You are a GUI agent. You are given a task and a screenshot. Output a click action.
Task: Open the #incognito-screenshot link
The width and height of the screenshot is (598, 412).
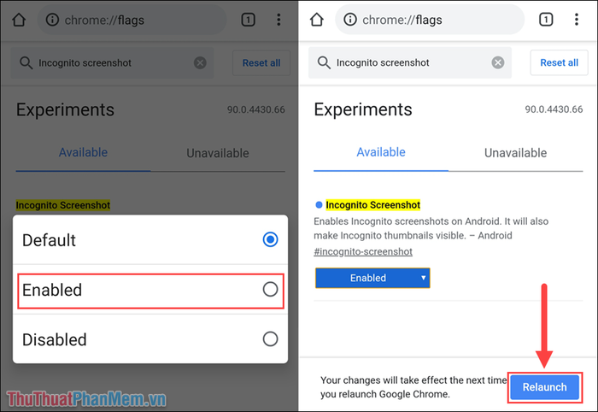(x=363, y=252)
